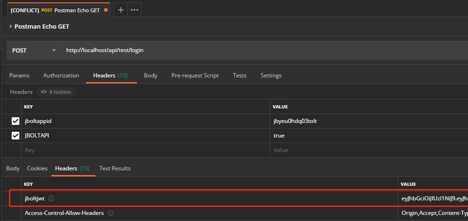Open a new request tab with plus icon
The width and height of the screenshot is (468, 221).
tap(120, 10)
